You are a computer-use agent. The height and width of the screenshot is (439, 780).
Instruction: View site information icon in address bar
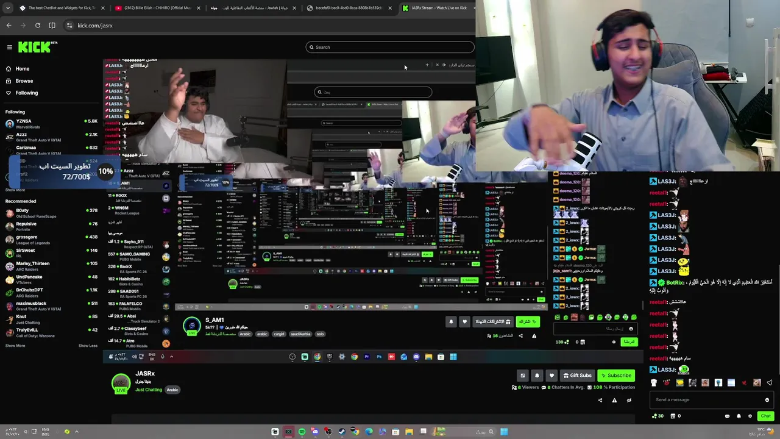(x=69, y=26)
